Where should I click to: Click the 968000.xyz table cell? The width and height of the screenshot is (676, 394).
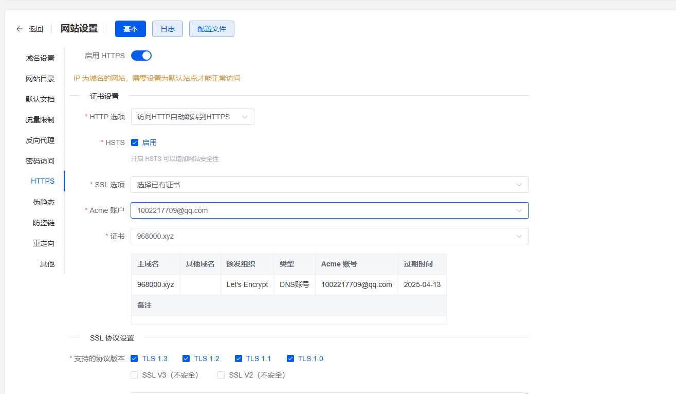point(156,284)
